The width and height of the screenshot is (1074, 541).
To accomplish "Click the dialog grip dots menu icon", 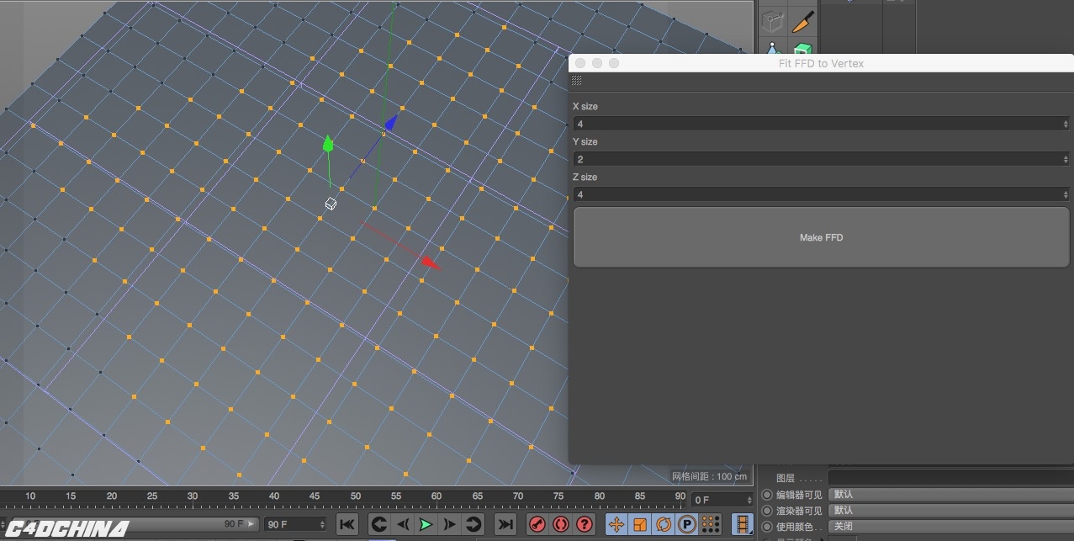I will coord(576,81).
